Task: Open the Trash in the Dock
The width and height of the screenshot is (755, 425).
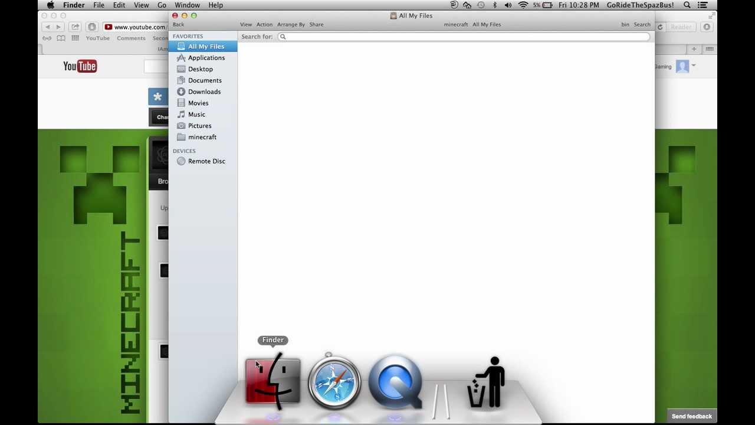Action: [x=486, y=382]
